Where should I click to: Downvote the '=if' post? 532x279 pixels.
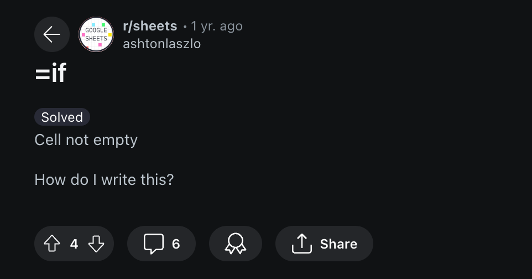pos(96,244)
